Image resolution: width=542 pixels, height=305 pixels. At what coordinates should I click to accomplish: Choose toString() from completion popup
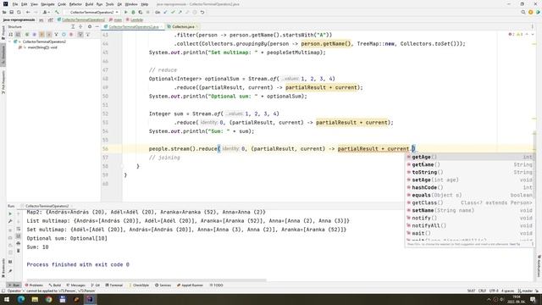[470, 172]
